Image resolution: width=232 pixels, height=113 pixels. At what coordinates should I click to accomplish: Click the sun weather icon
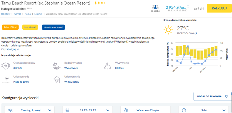(168, 30)
